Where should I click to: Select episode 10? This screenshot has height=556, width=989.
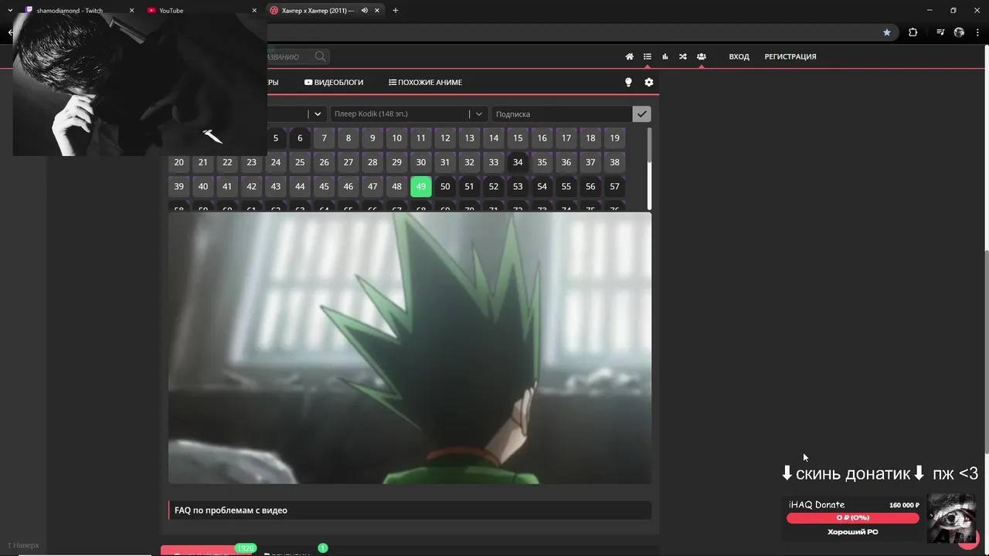click(396, 138)
